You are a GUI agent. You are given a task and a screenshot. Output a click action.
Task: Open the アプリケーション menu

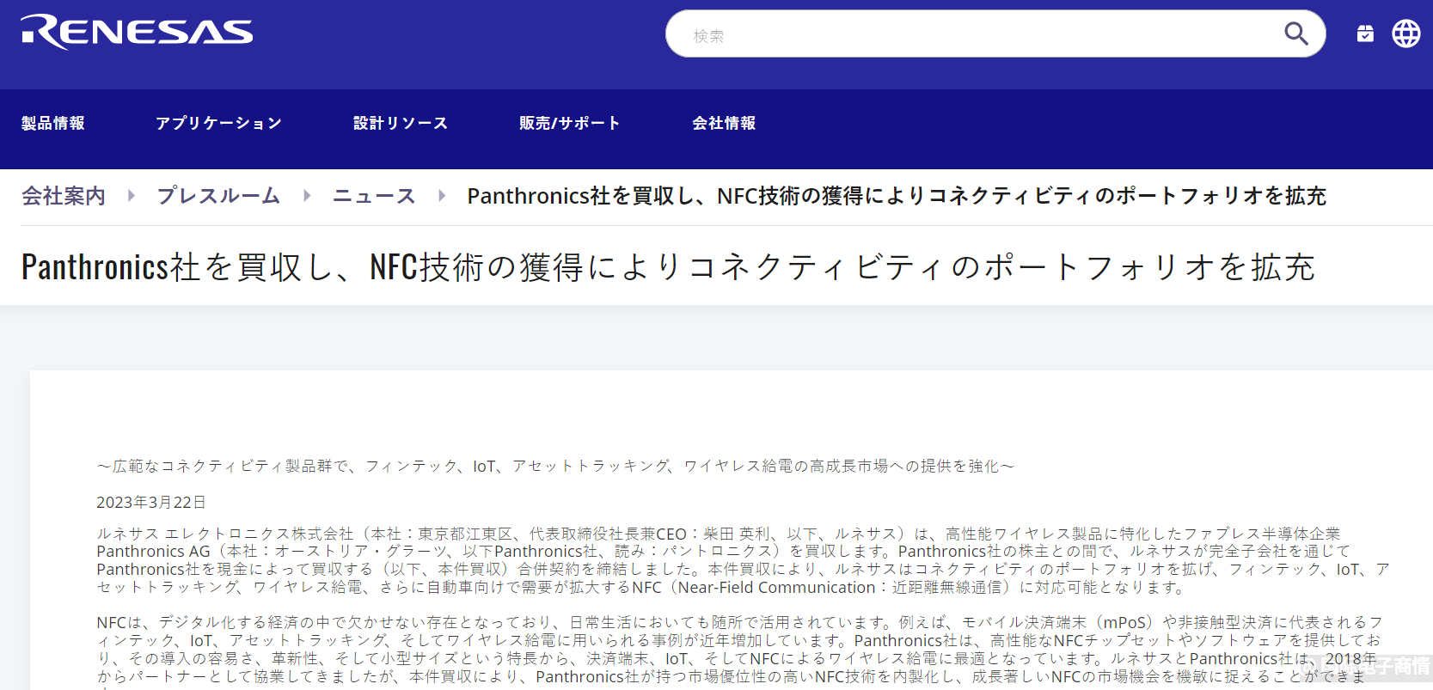(x=218, y=123)
